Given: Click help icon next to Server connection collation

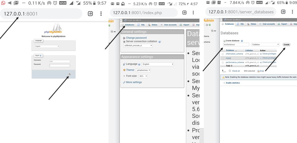Looking at the screenshot, I should point(159,42).
